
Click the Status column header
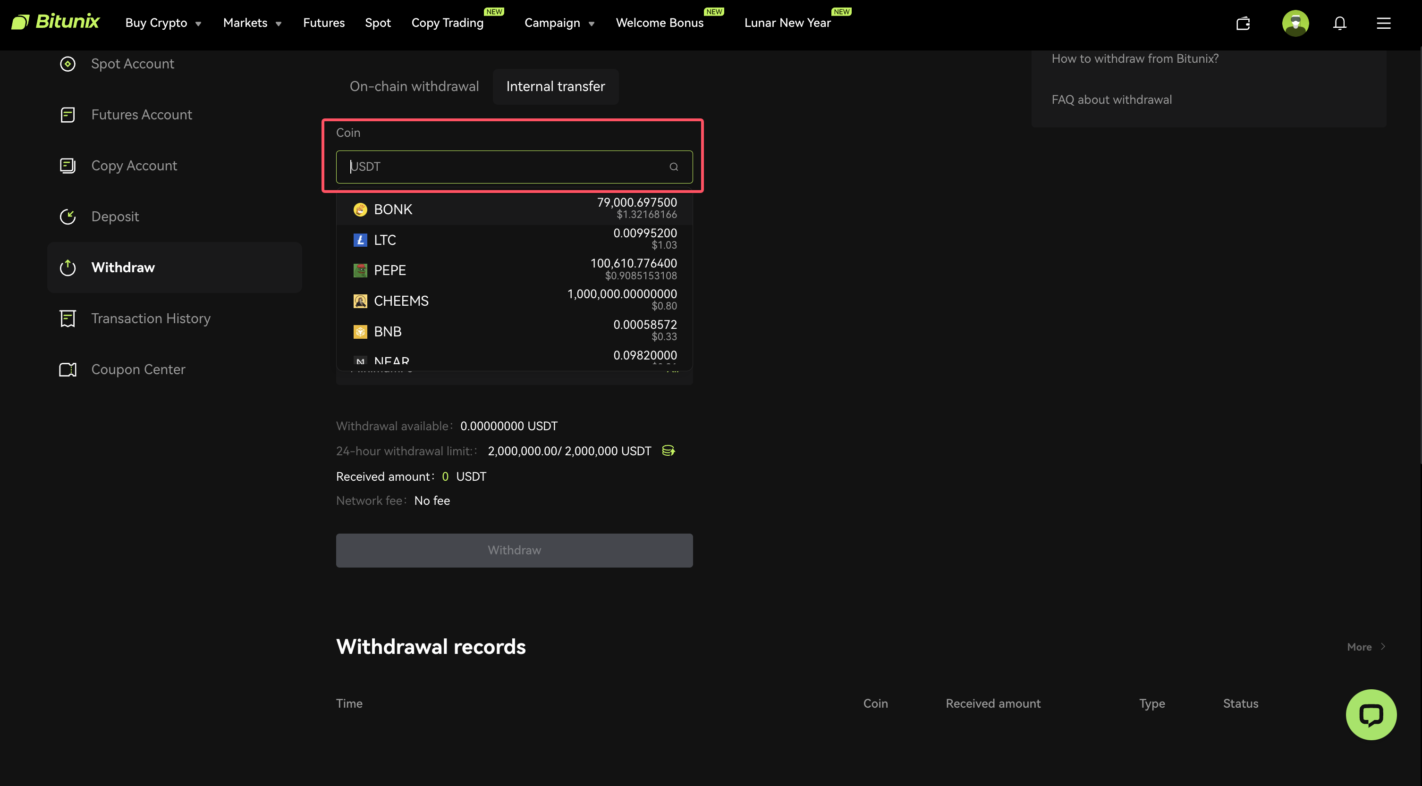click(1240, 703)
